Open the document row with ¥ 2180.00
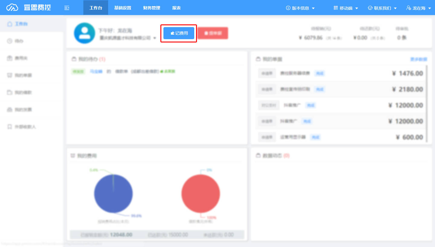This screenshot has width=435, height=247. click(341, 89)
